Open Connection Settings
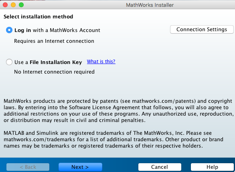Image resolution: width=235 pixels, height=172 pixels. pyautogui.click(x=202, y=30)
